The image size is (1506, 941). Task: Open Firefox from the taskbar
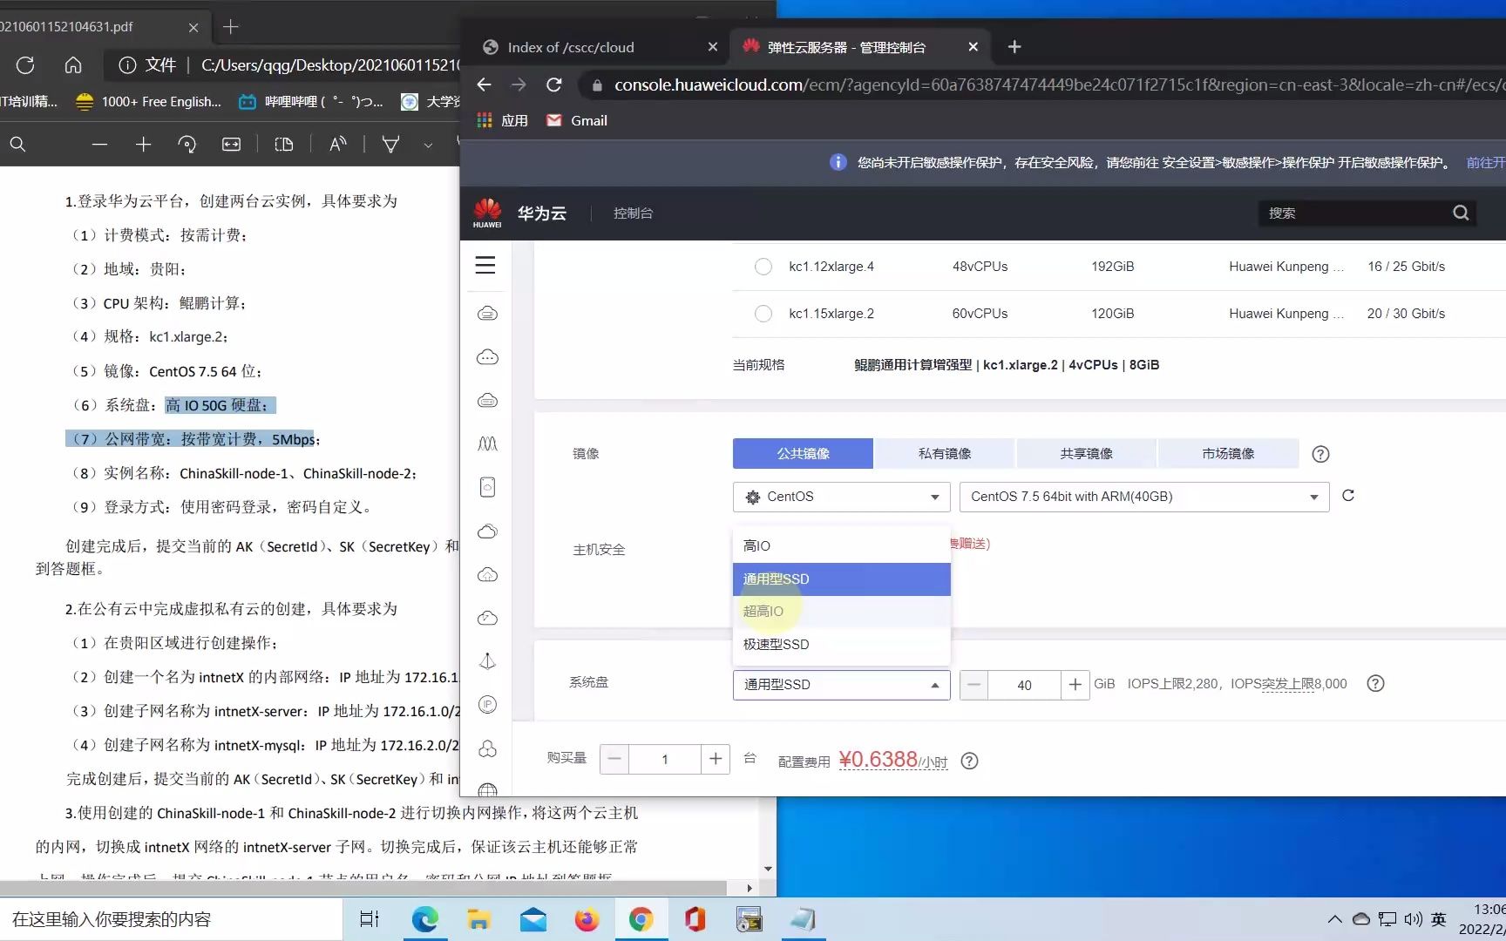(587, 919)
